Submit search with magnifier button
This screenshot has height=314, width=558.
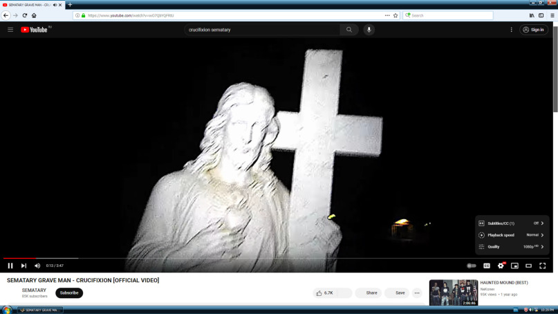(x=349, y=30)
